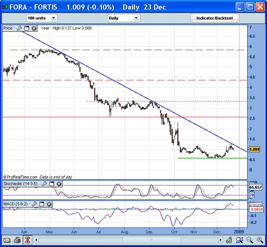Remove the MACD panel via X icon
Viewport: 267px width, 247px height.
pyautogui.click(x=49, y=204)
